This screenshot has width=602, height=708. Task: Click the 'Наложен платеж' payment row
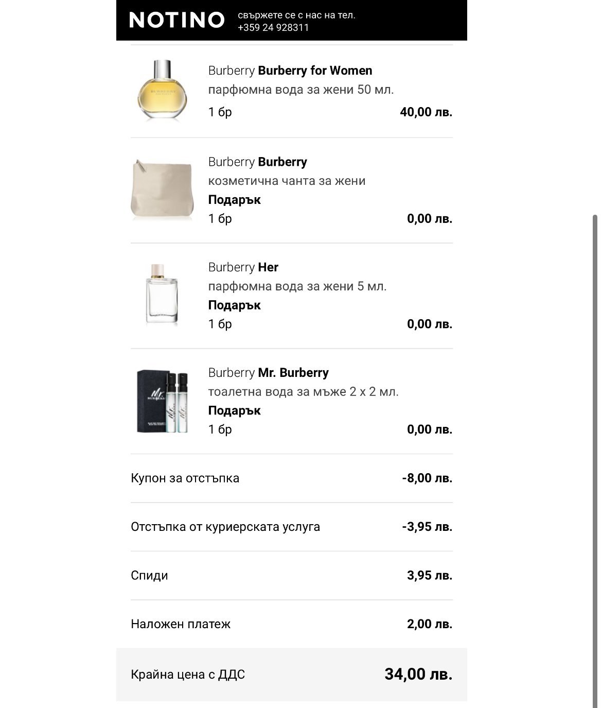tap(181, 624)
